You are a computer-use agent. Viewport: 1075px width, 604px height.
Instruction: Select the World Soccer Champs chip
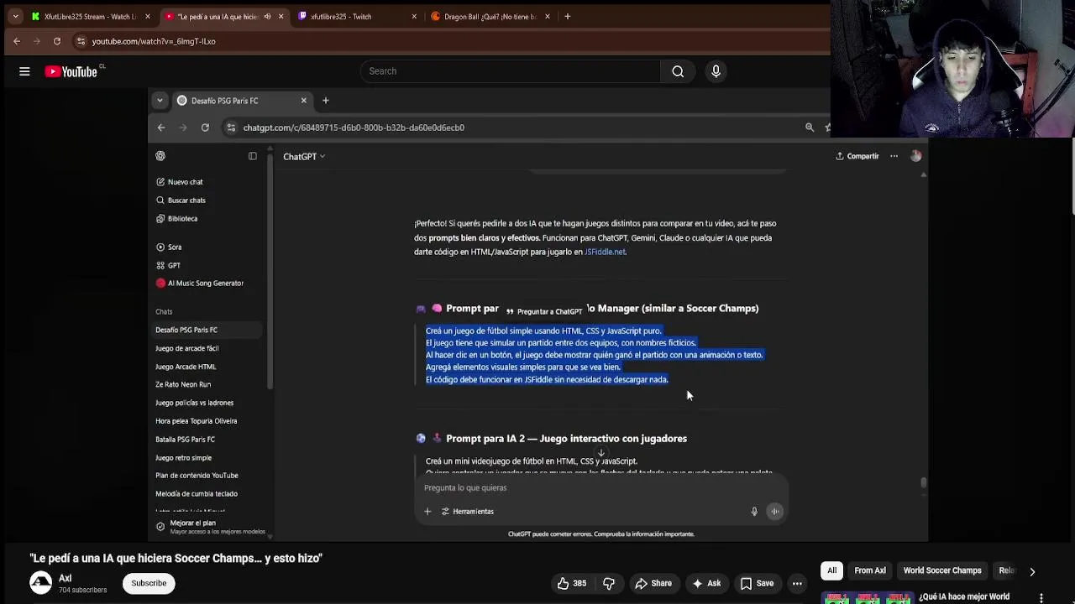[x=942, y=570]
